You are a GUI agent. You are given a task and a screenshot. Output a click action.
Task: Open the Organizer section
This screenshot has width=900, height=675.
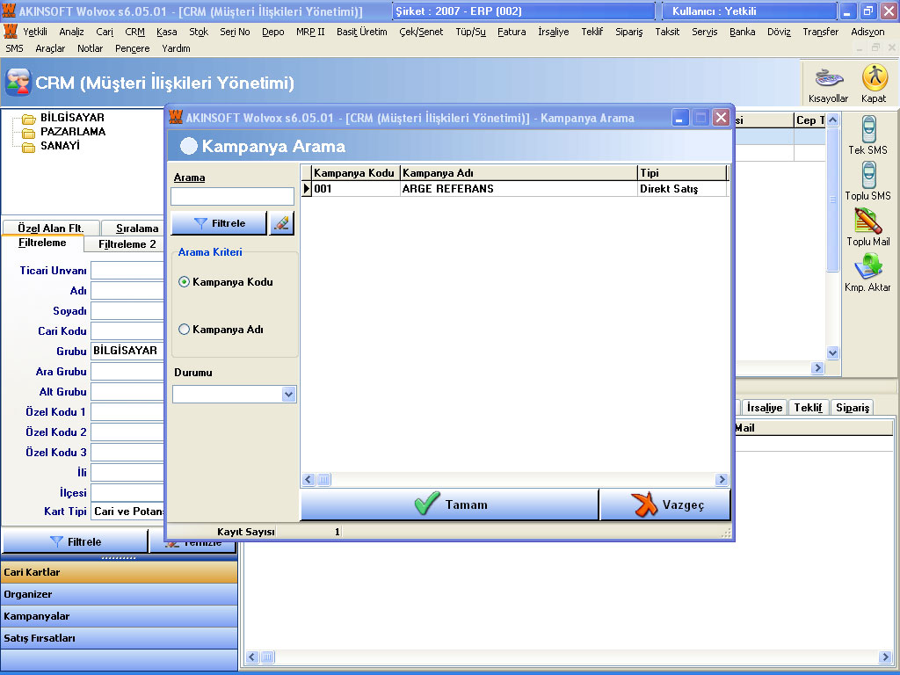(120, 594)
